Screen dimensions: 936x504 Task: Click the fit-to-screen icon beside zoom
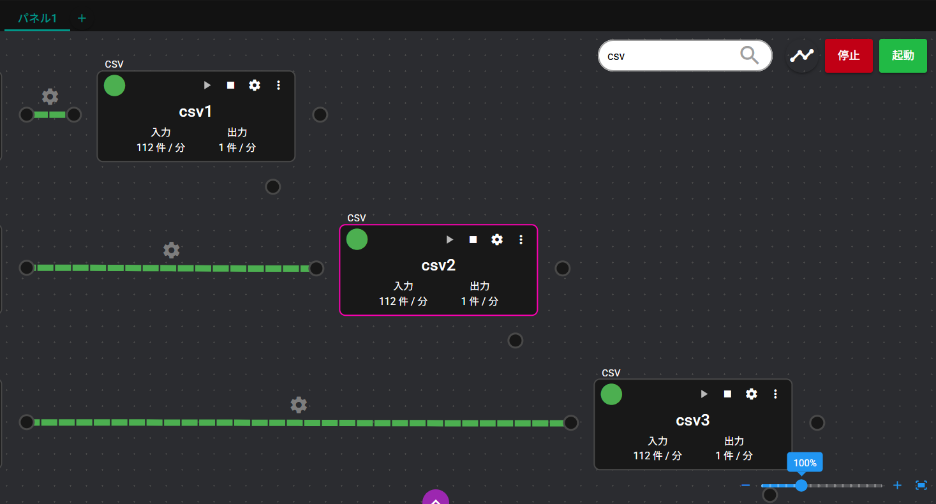coord(921,485)
